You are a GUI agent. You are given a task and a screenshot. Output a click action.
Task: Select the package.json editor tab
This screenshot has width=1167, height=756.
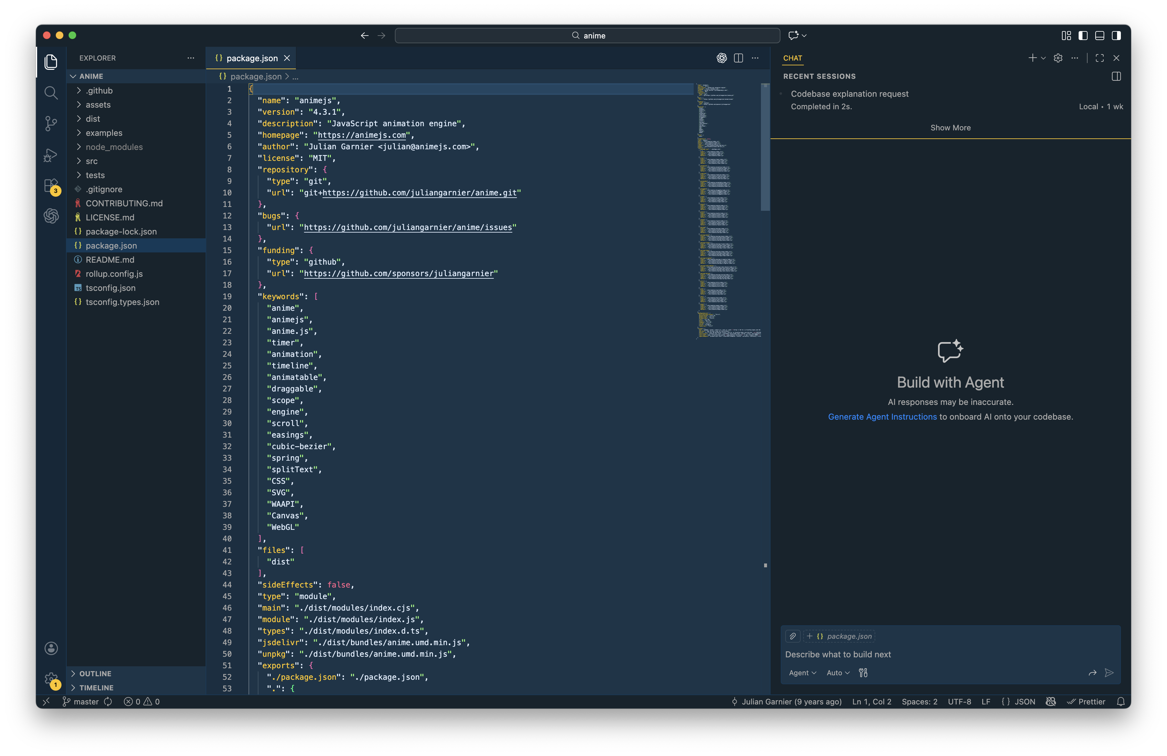[x=251, y=58]
